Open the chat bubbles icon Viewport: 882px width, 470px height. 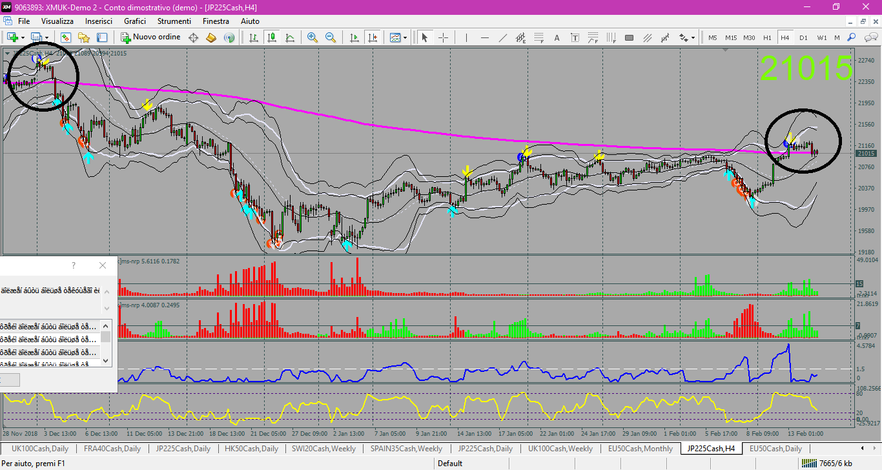[870, 37]
